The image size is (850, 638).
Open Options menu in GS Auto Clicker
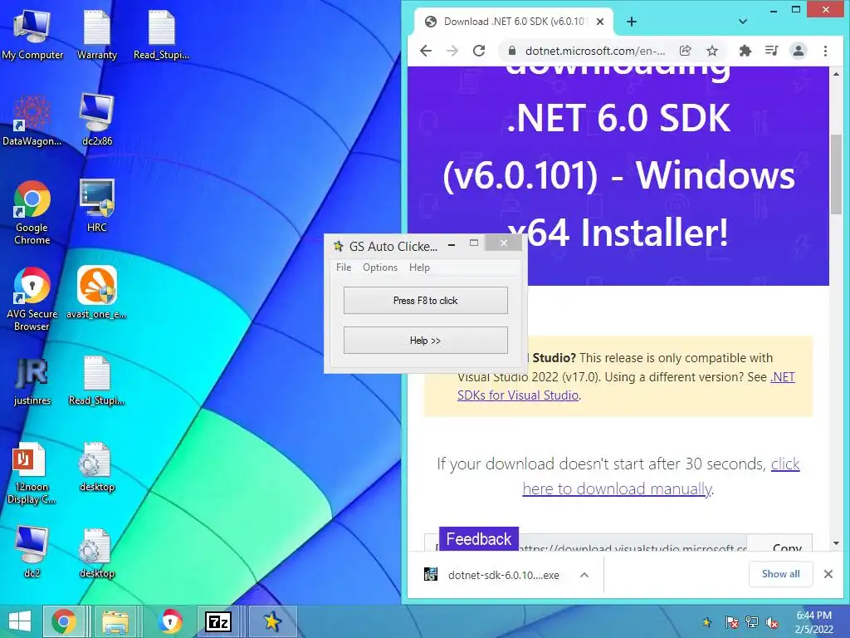point(380,267)
